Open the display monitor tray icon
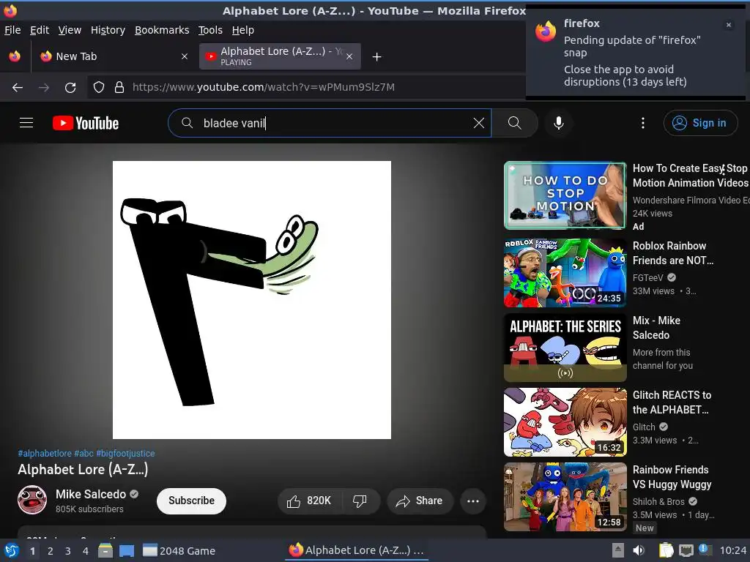Image resolution: width=750 pixels, height=562 pixels. pyautogui.click(x=686, y=550)
